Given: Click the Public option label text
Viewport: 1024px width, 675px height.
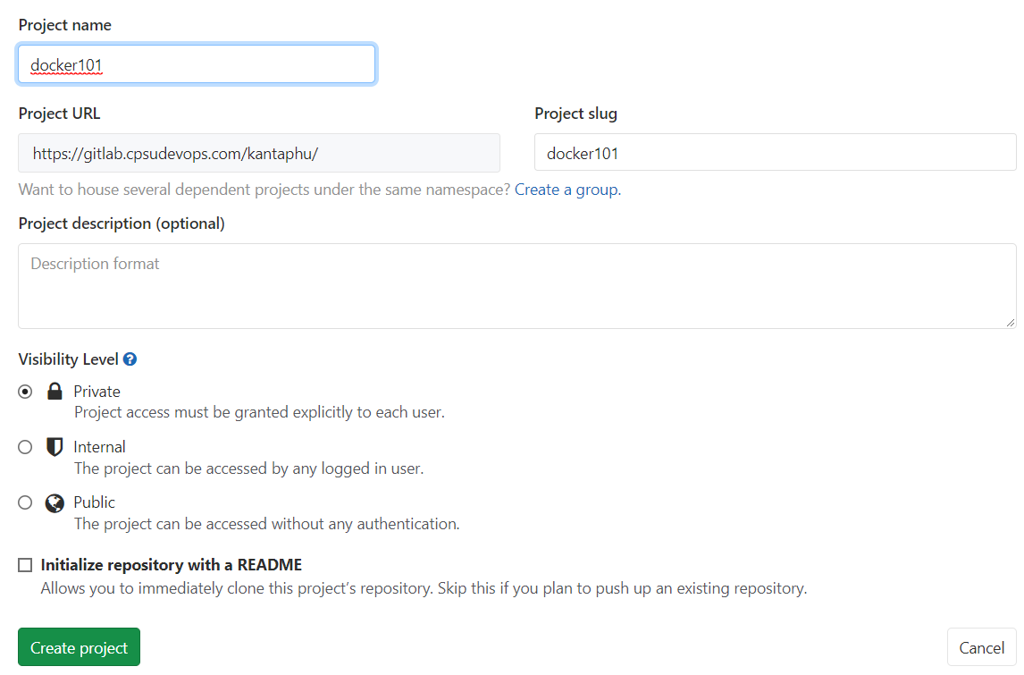Looking at the screenshot, I should 94,502.
